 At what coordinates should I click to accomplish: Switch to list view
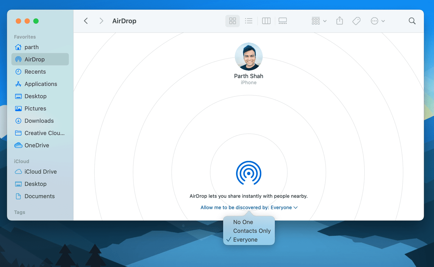point(248,21)
